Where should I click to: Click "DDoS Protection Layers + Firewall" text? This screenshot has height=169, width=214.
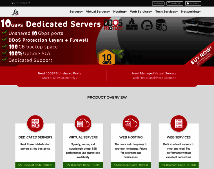point(48,40)
